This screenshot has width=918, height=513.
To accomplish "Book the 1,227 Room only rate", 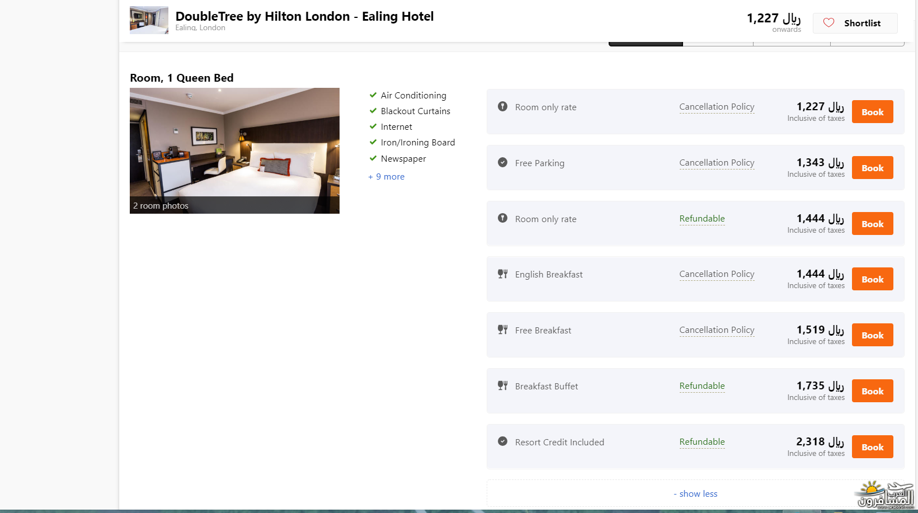I will coord(872,112).
